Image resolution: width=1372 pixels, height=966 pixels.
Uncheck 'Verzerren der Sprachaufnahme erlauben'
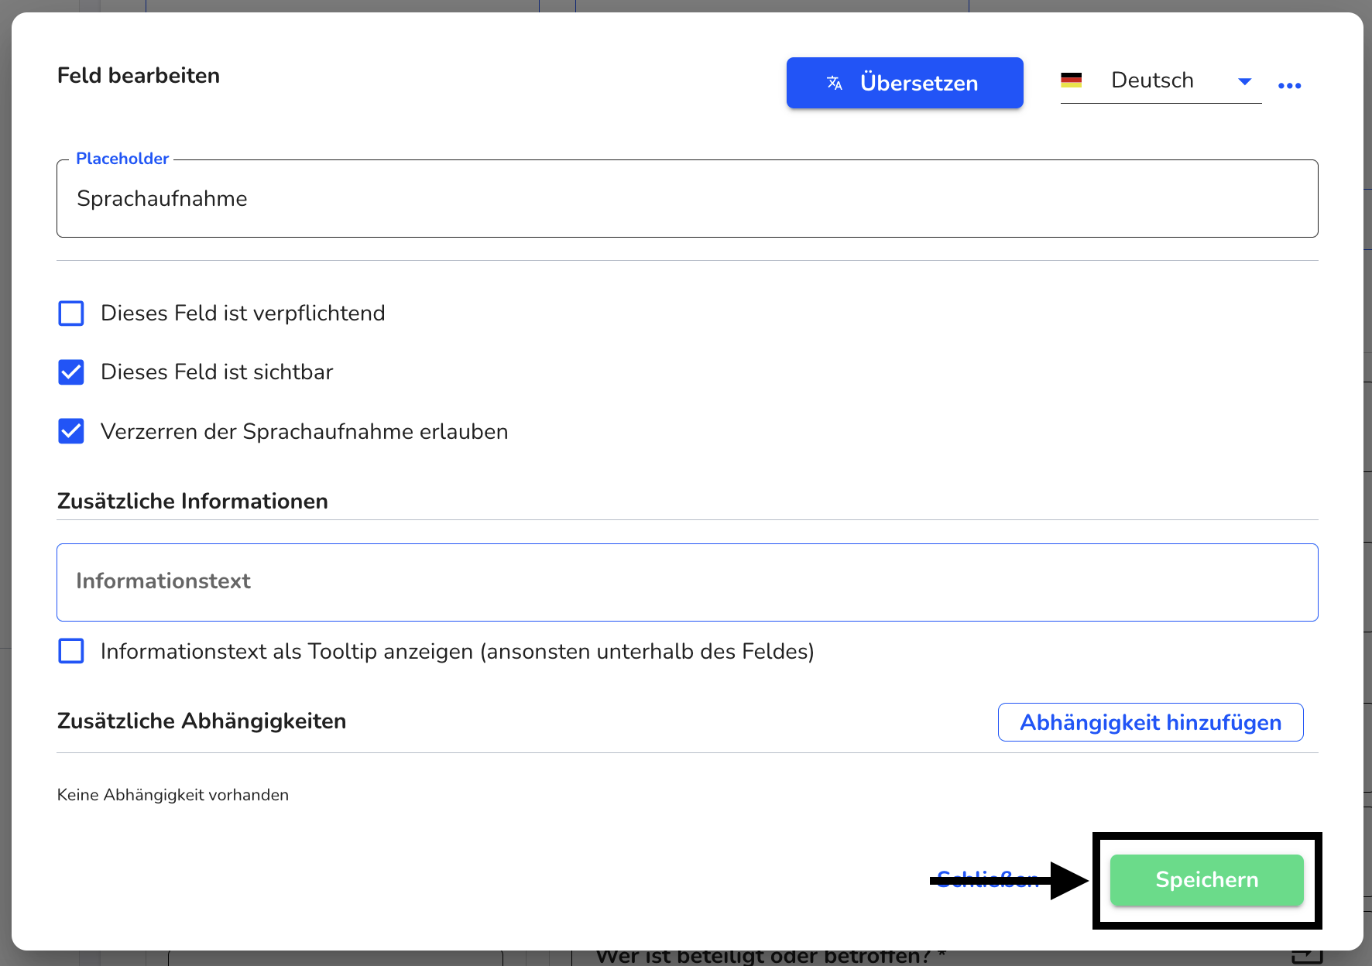click(x=71, y=431)
